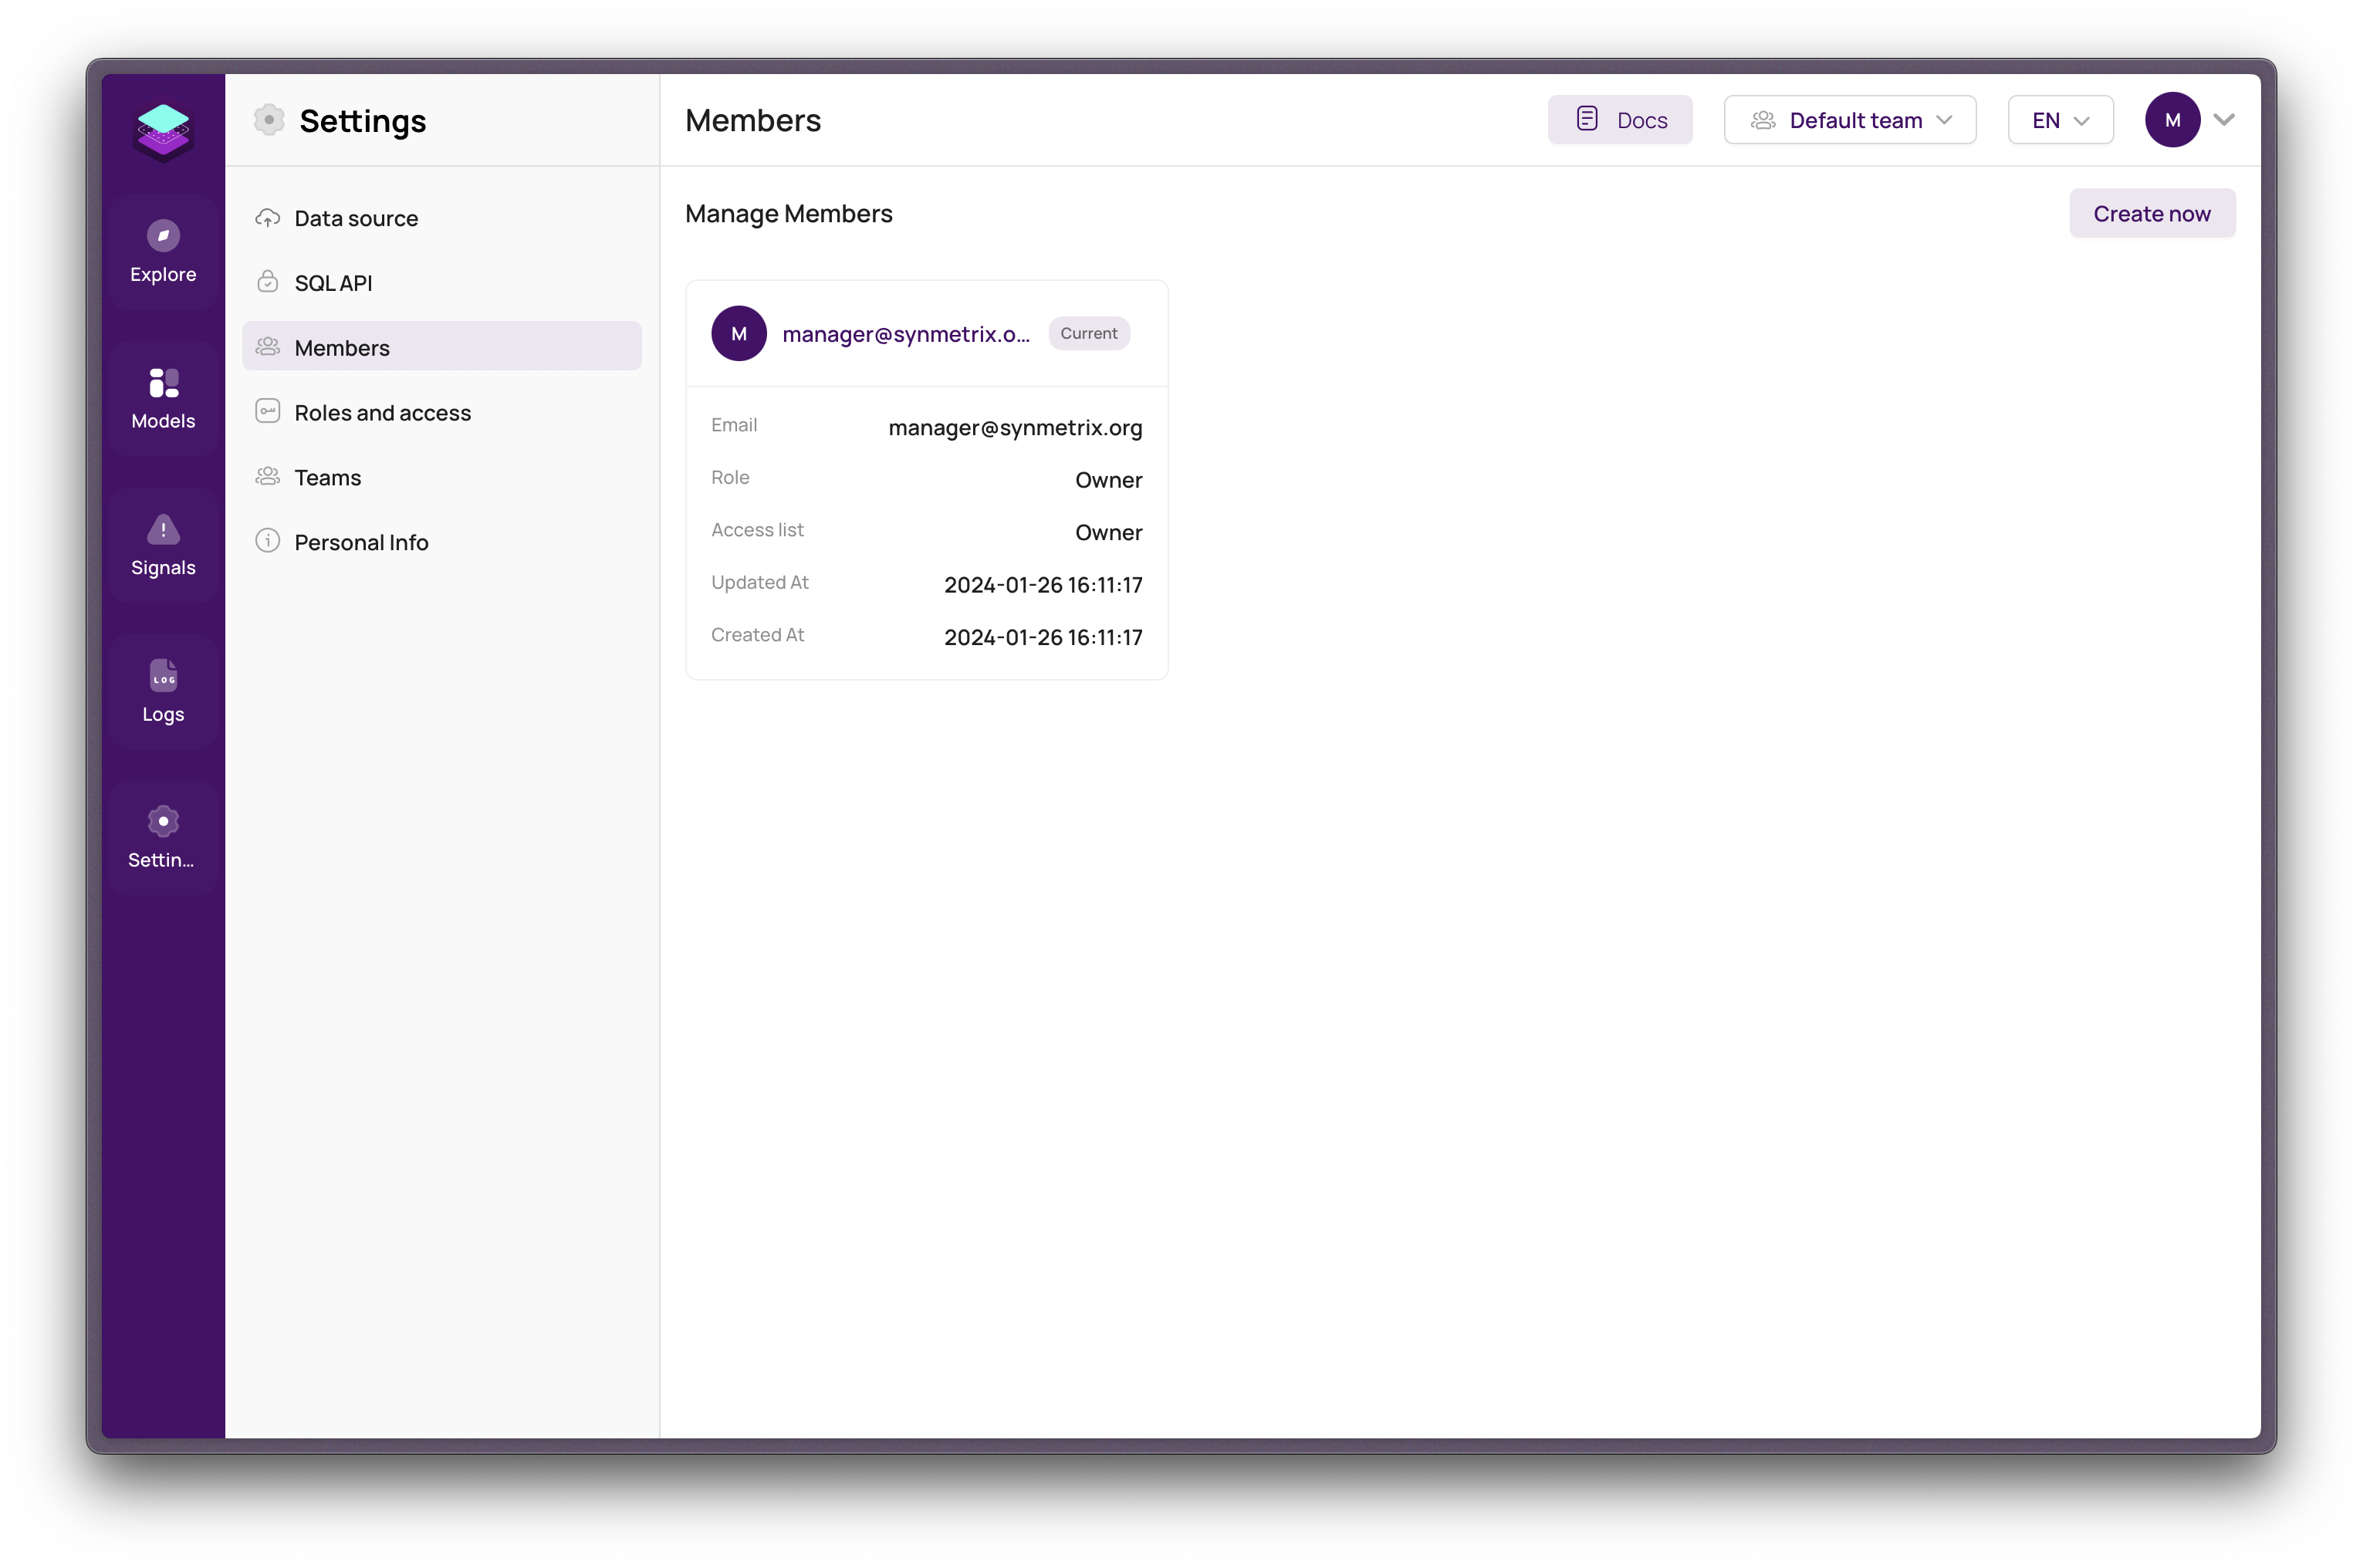Expand the user profile menu
Viewport: 2363px width, 1568px height.
[2223, 119]
